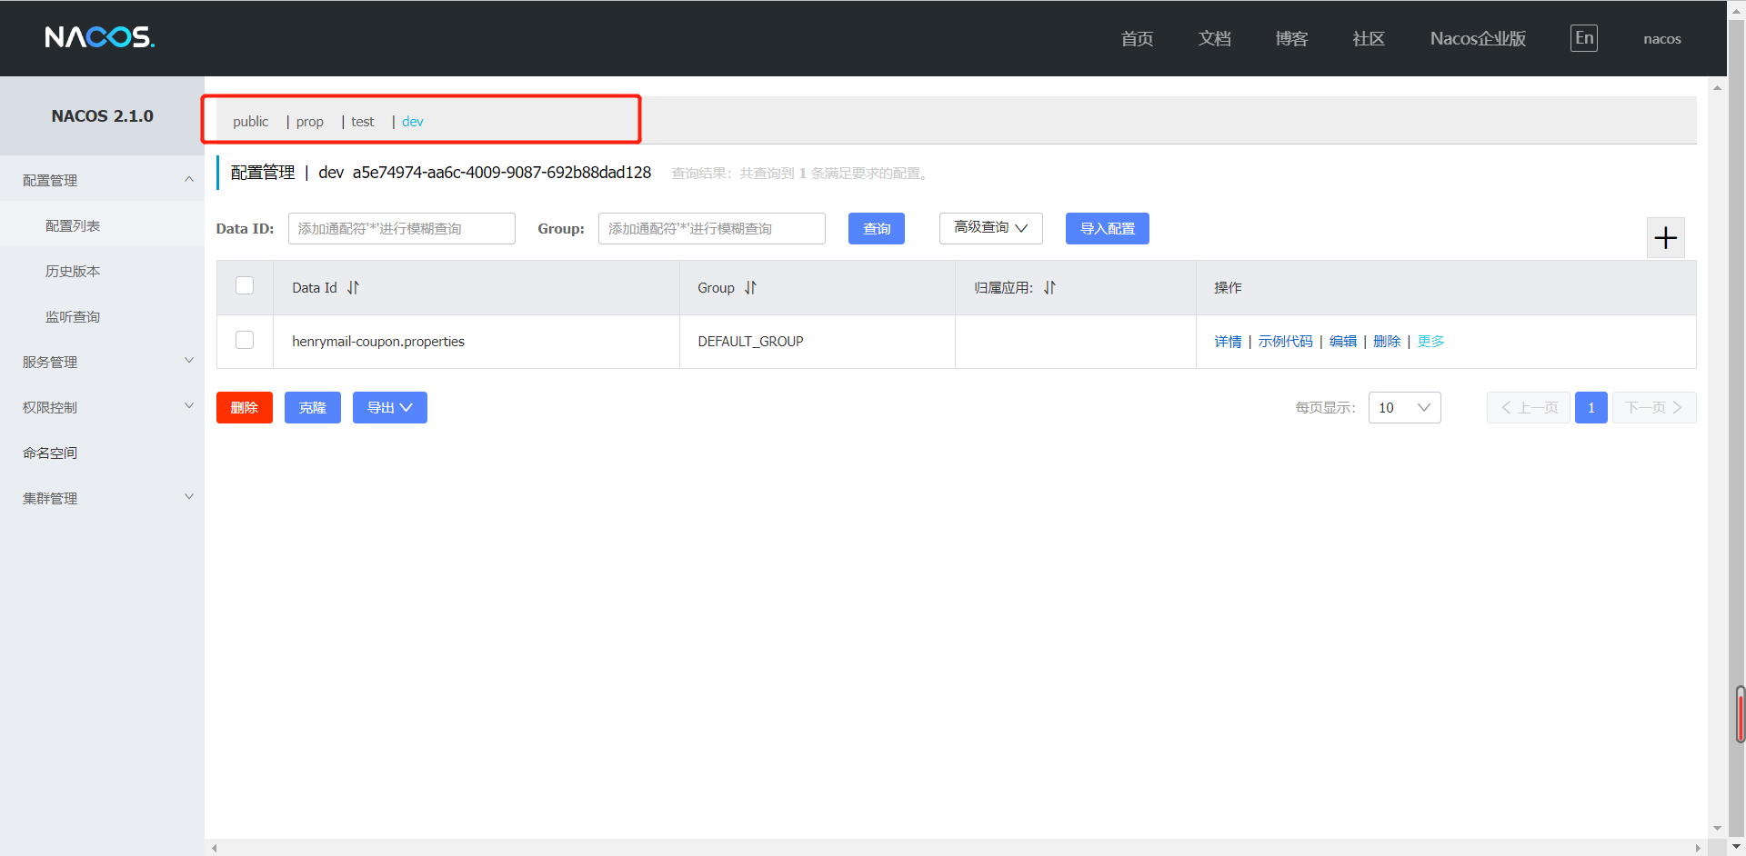1746x856 pixels.
Task: Switch language with the En icon
Action: [1583, 38]
